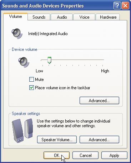Click the speaker icon in Device volume

24,62
